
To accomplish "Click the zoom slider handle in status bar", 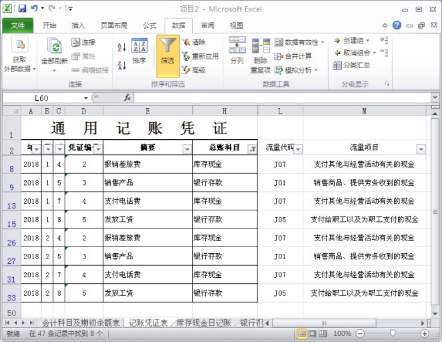I will pos(391,333).
